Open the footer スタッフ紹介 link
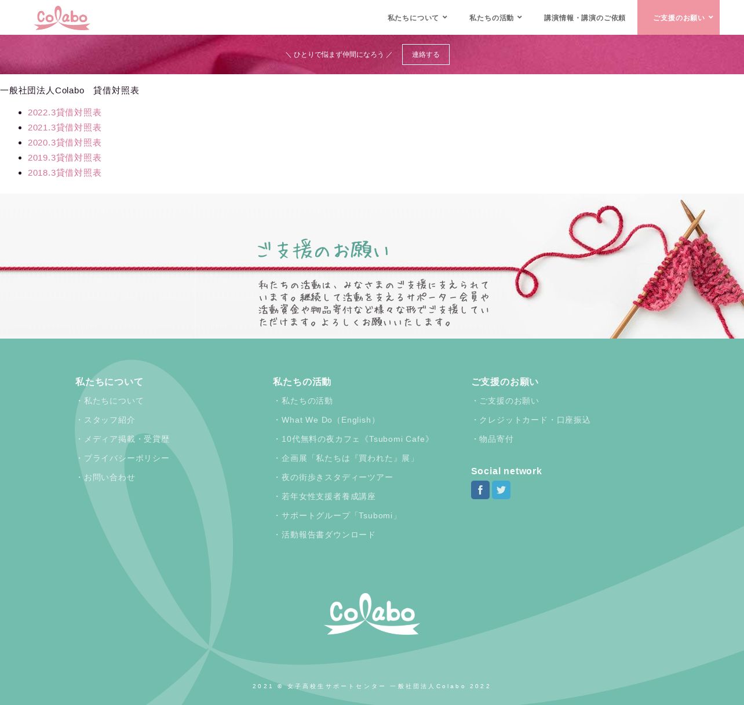 click(105, 420)
